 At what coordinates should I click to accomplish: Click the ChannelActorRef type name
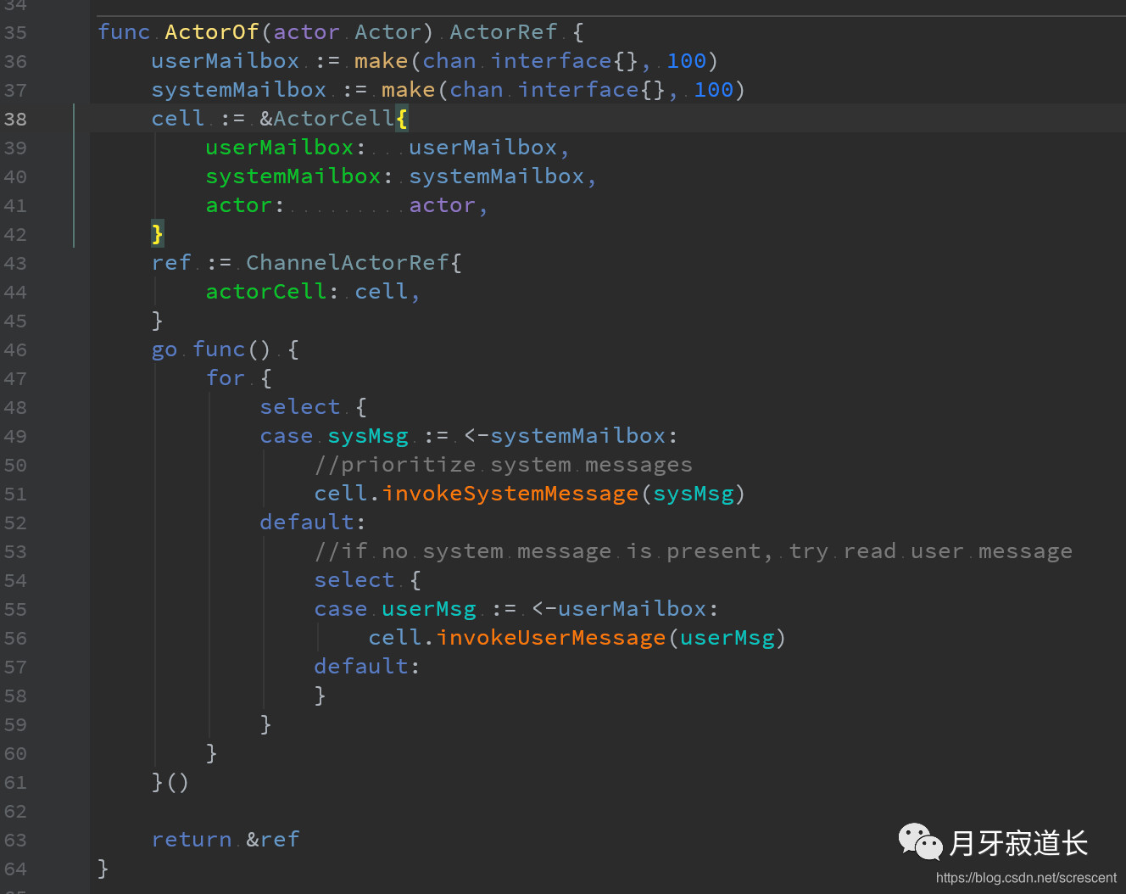pyautogui.click(x=348, y=263)
